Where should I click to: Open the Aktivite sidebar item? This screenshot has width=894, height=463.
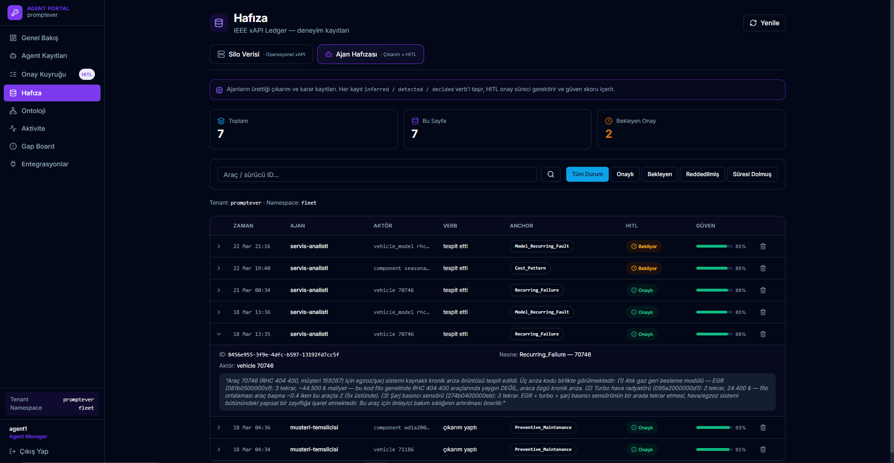[33, 128]
